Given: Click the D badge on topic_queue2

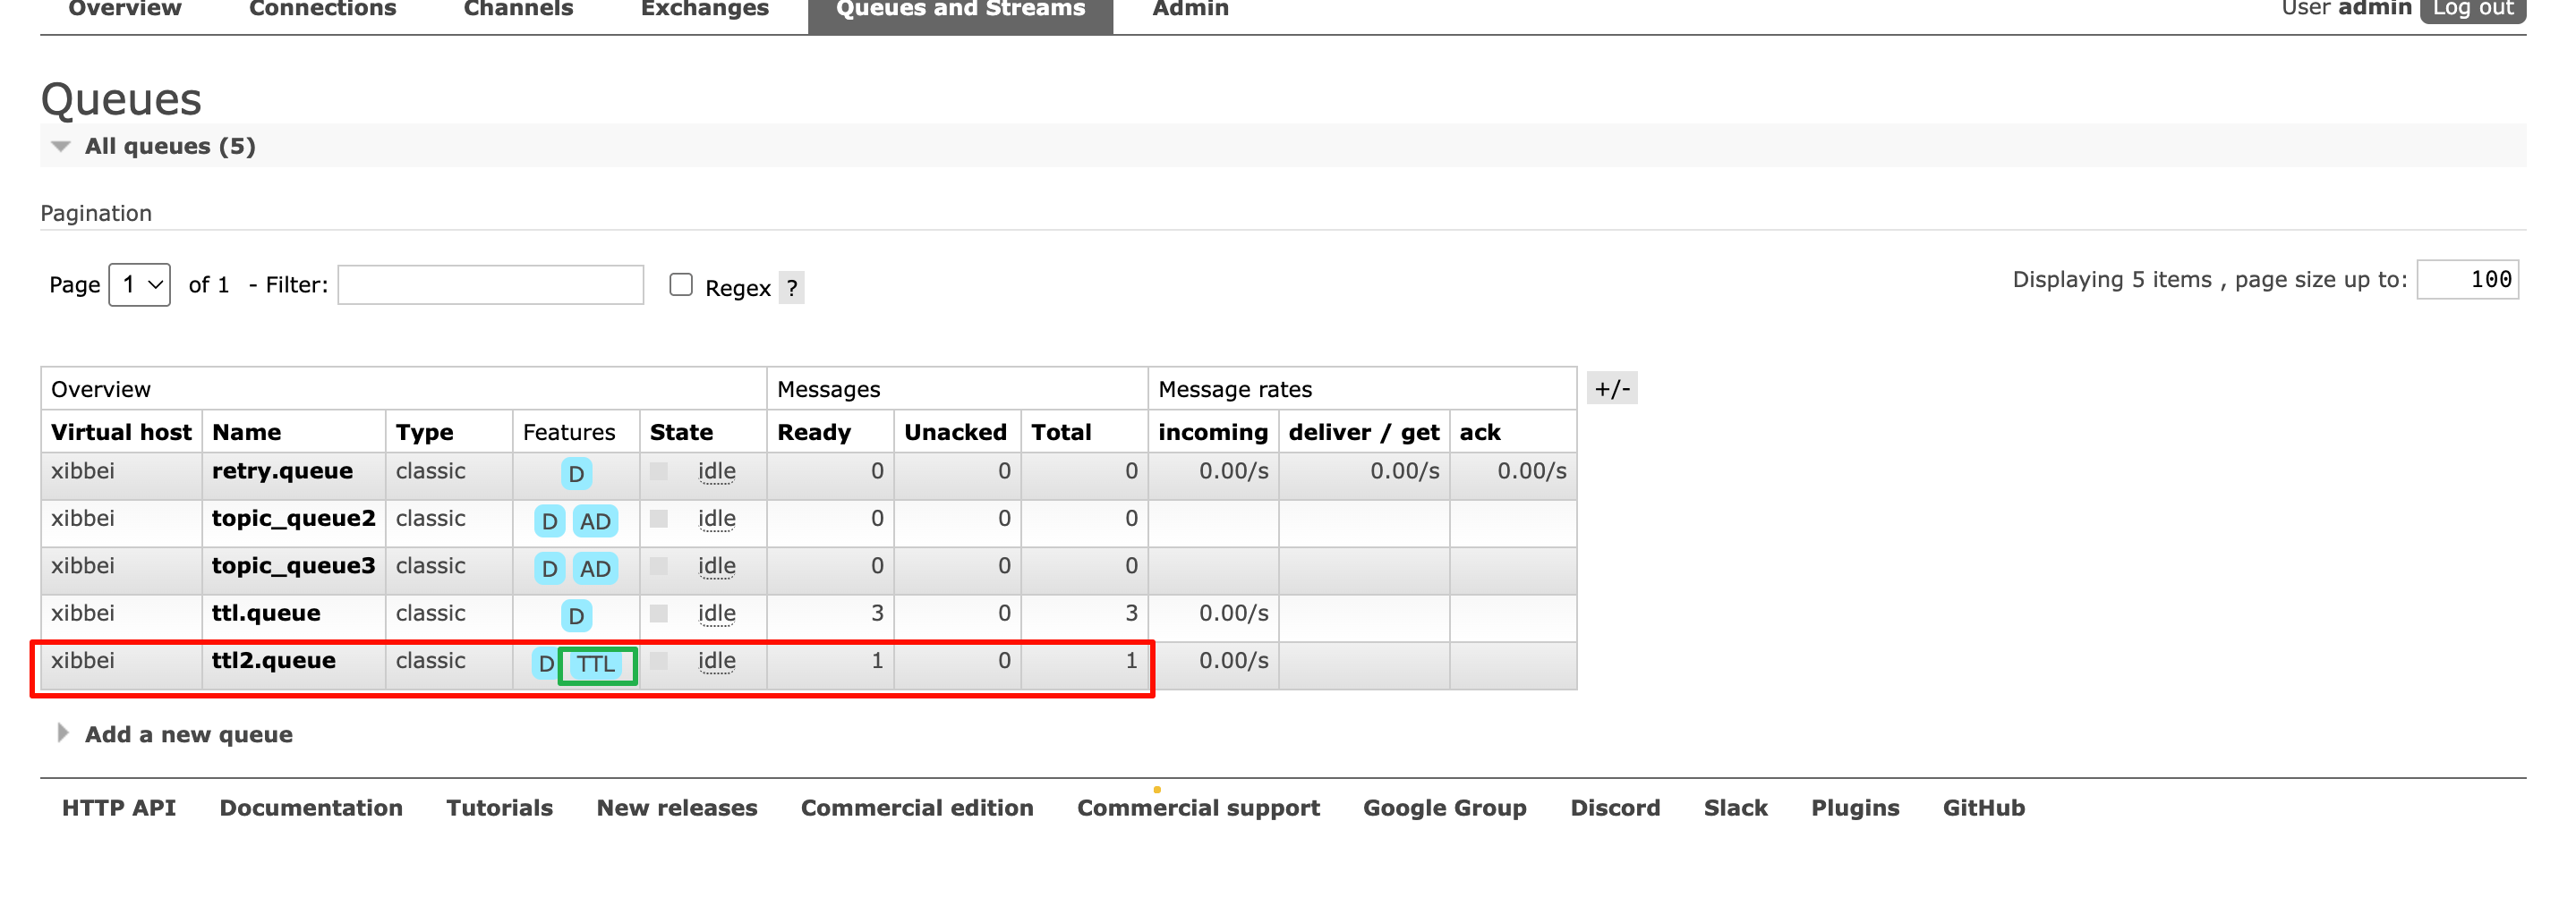Looking at the screenshot, I should coord(549,521).
